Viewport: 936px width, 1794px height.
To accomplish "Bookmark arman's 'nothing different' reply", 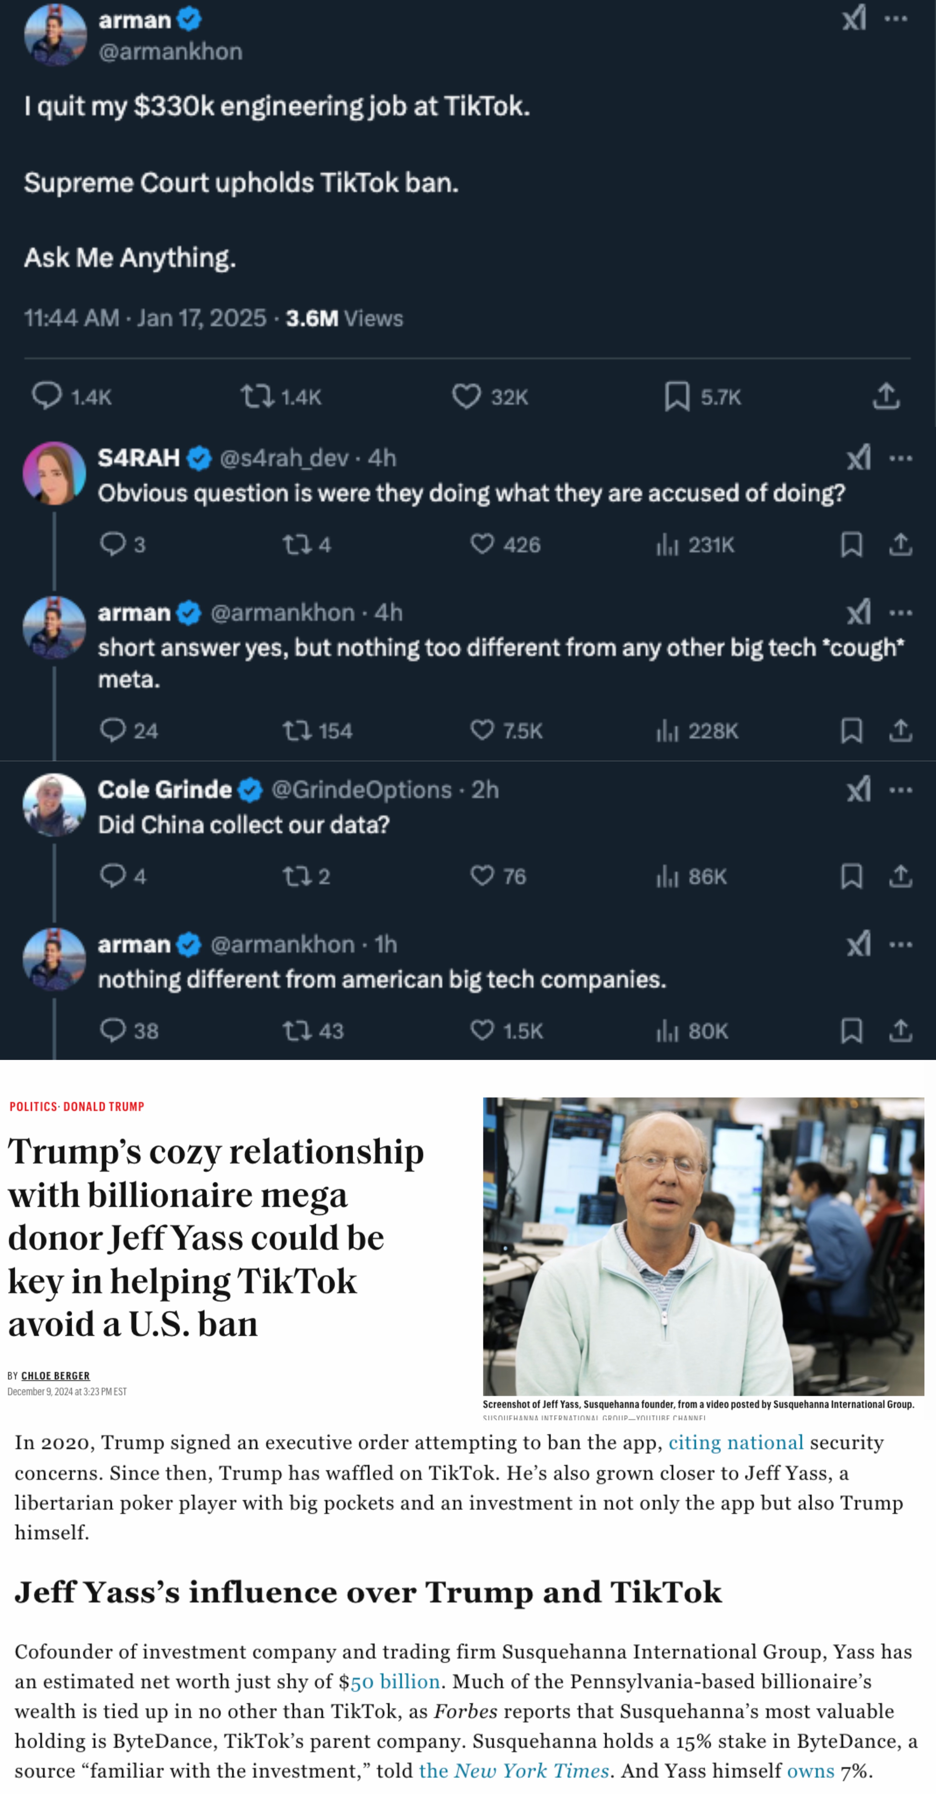I will click(852, 1031).
